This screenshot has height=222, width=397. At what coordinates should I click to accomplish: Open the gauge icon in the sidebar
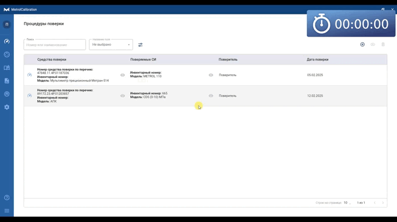pyautogui.click(x=7, y=41)
